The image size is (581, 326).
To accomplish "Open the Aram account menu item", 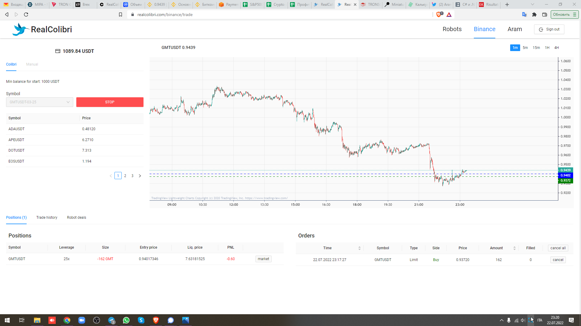I will point(515,29).
